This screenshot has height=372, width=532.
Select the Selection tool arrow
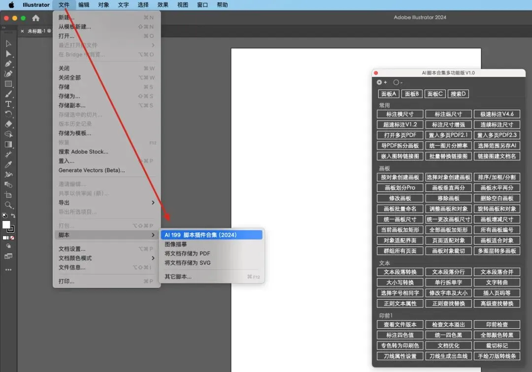8,44
